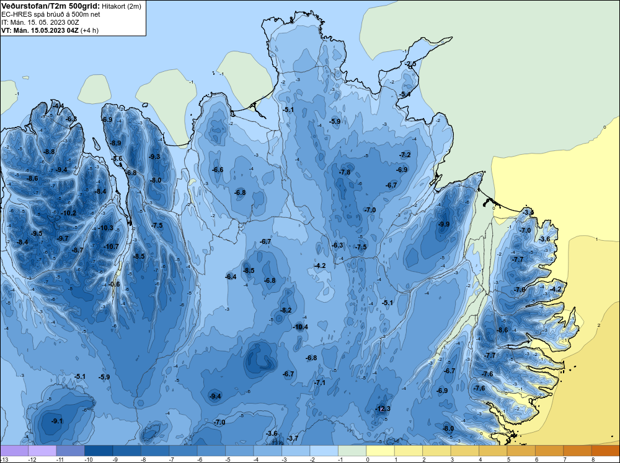Click legend swatch between 6 and 7
The height and width of the screenshot is (463, 620).
tap(549, 451)
